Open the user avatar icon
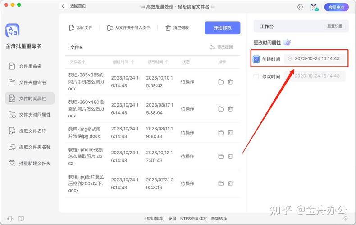The width and height of the screenshot is (356, 225). pyautogui.click(x=315, y=7)
